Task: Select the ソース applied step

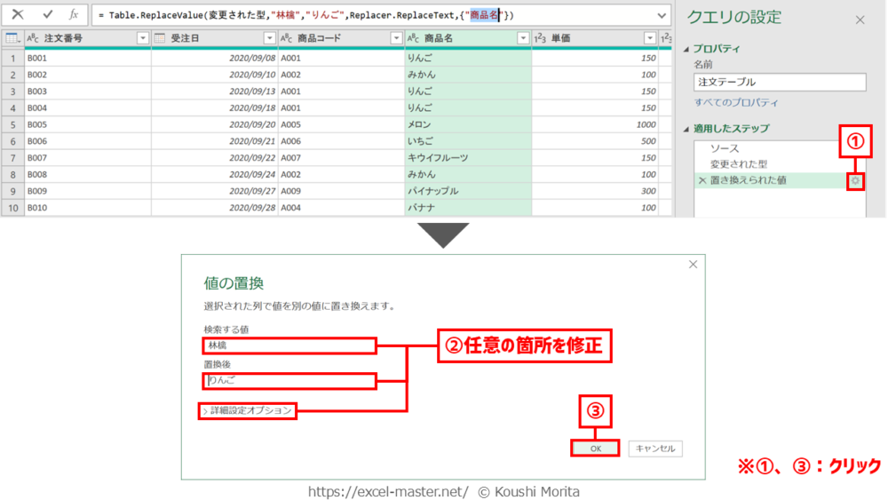Action: click(x=725, y=148)
